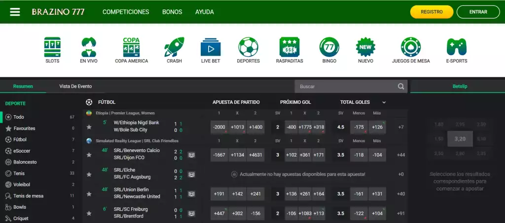
Task: Star the SRL/Union Berlin match
Action: coord(89,193)
